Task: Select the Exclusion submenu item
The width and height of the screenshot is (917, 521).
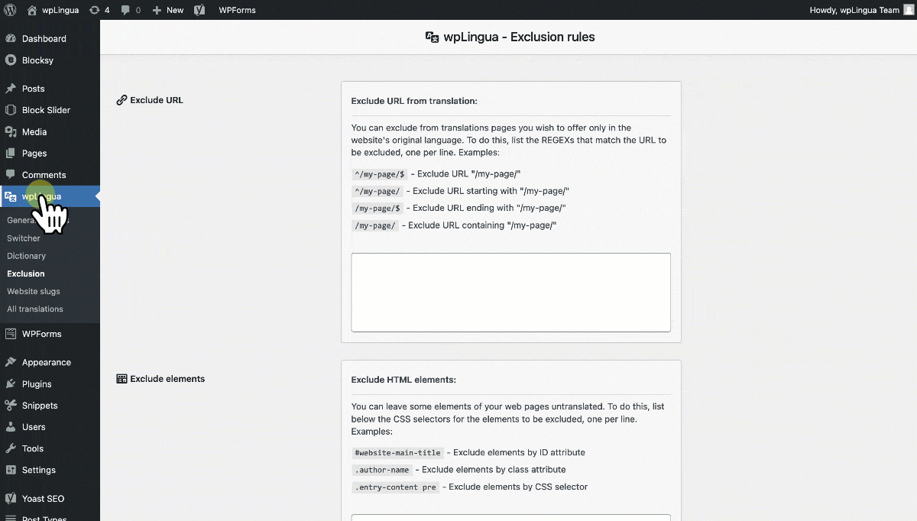Action: point(26,273)
